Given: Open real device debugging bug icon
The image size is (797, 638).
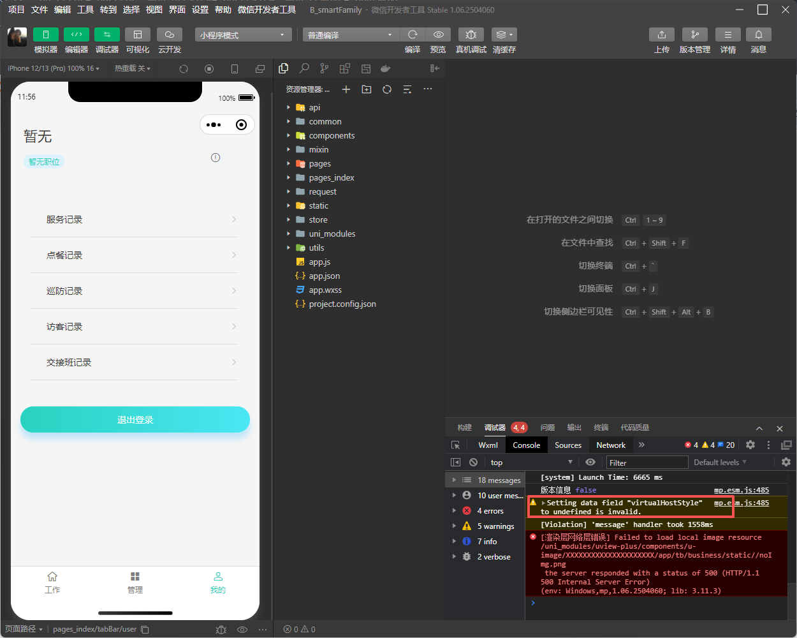Looking at the screenshot, I should click(x=471, y=34).
